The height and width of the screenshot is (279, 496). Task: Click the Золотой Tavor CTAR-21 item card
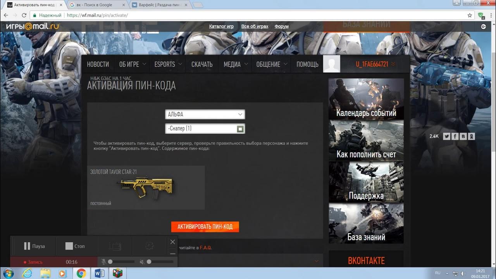(146, 188)
